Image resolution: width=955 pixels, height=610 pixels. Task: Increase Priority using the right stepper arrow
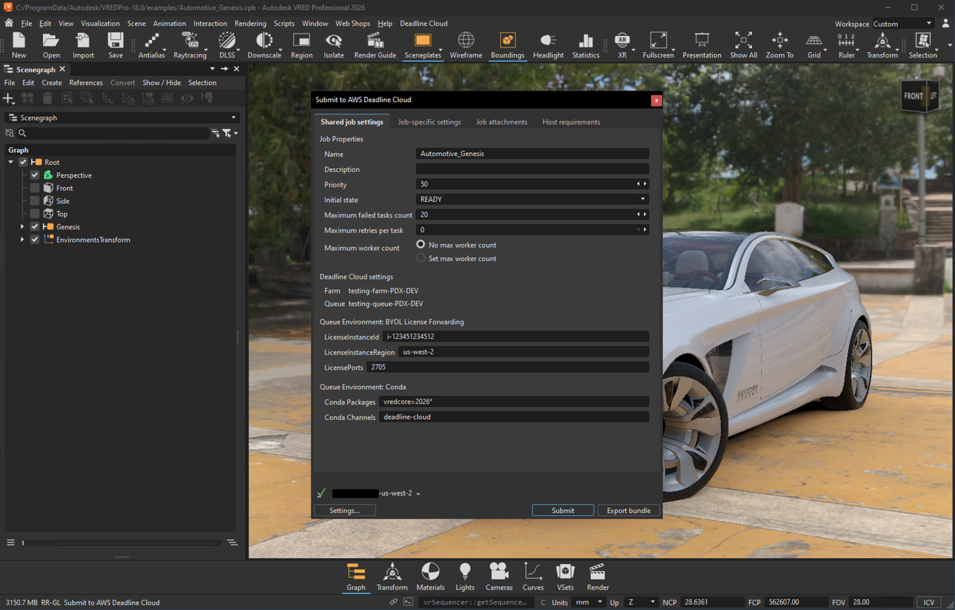[x=645, y=183]
